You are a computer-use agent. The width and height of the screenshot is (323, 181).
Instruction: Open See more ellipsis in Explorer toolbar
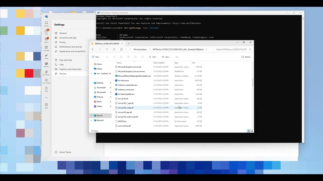(177, 57)
